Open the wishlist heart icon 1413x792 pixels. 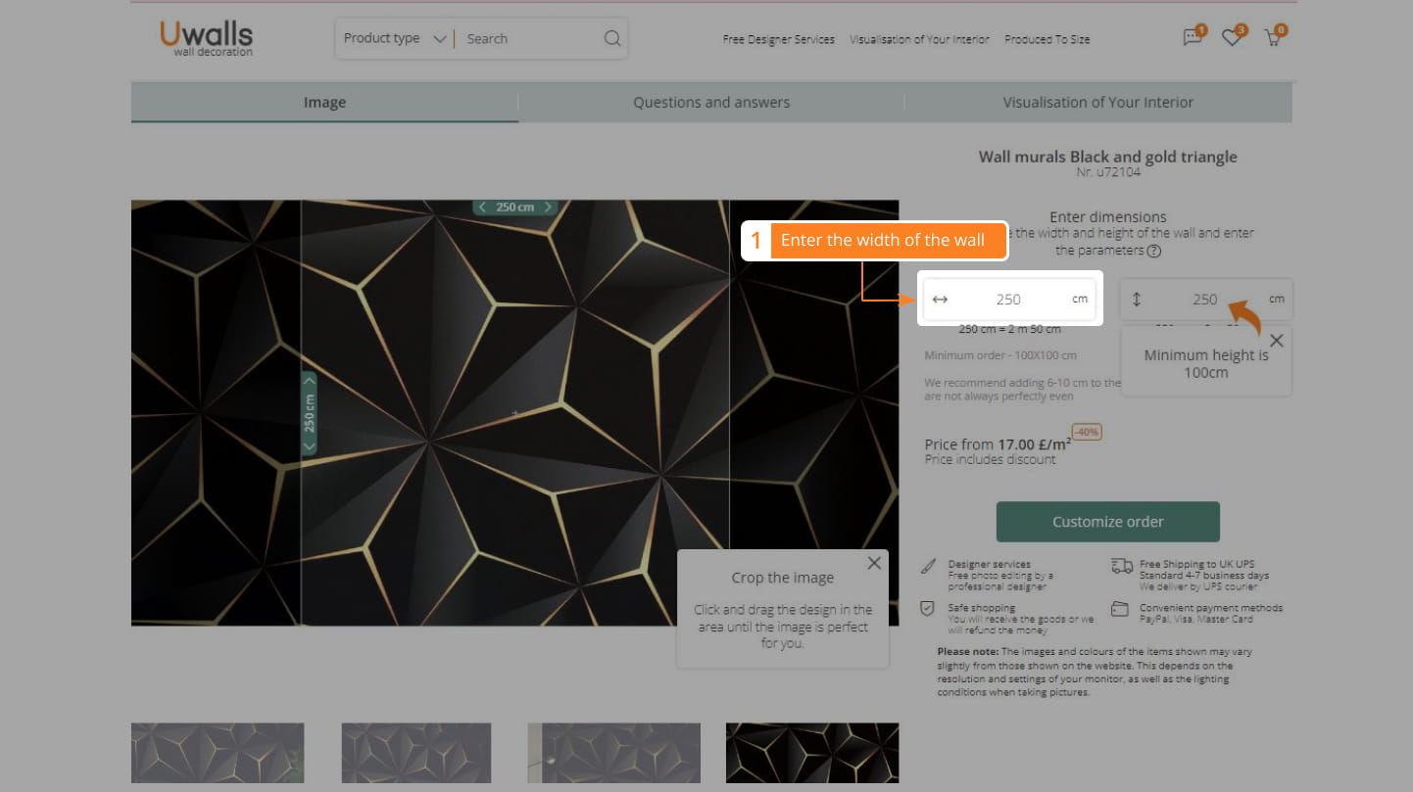coord(1232,38)
